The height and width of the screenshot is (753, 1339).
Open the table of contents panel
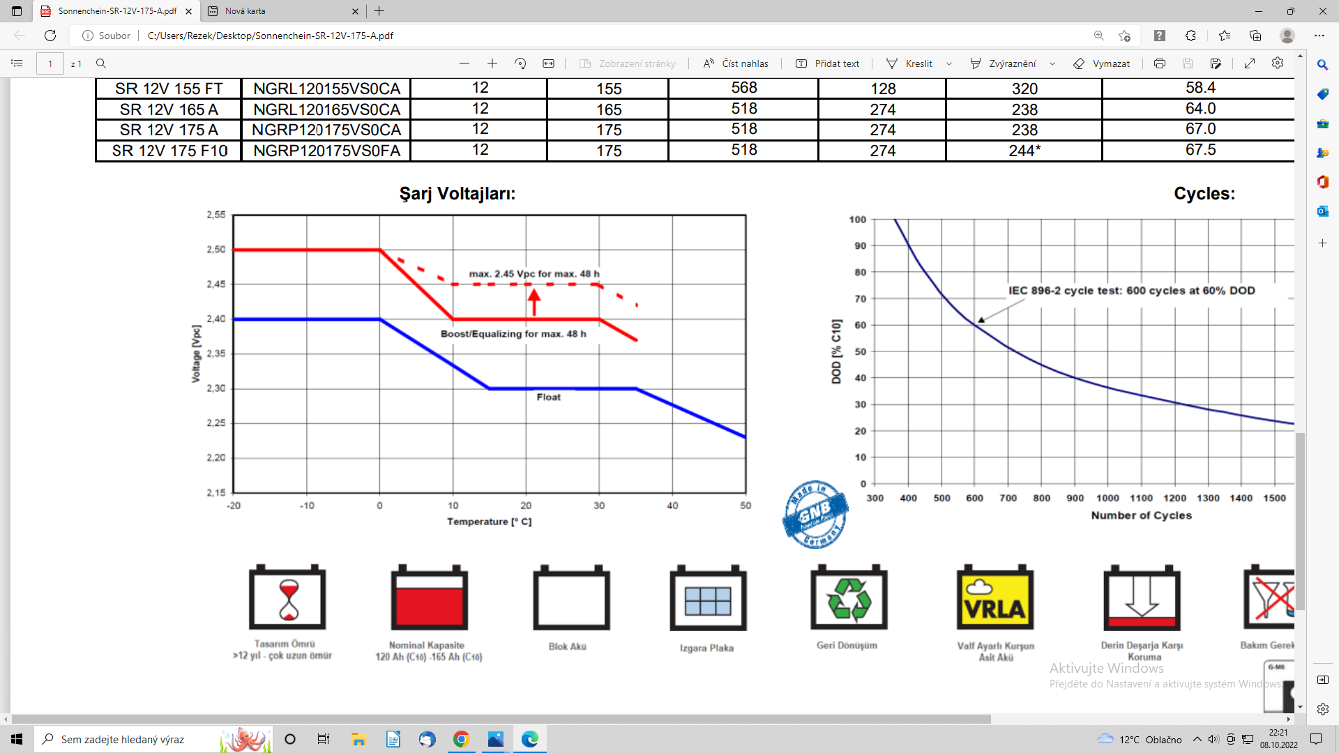[17, 63]
